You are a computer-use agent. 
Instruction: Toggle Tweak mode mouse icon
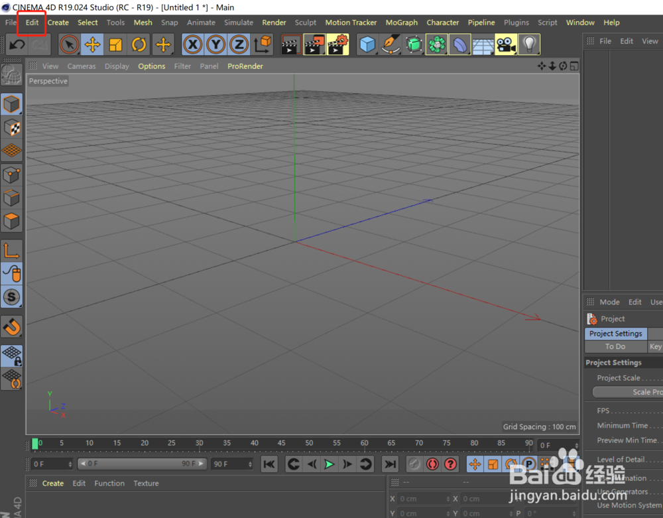(x=11, y=273)
